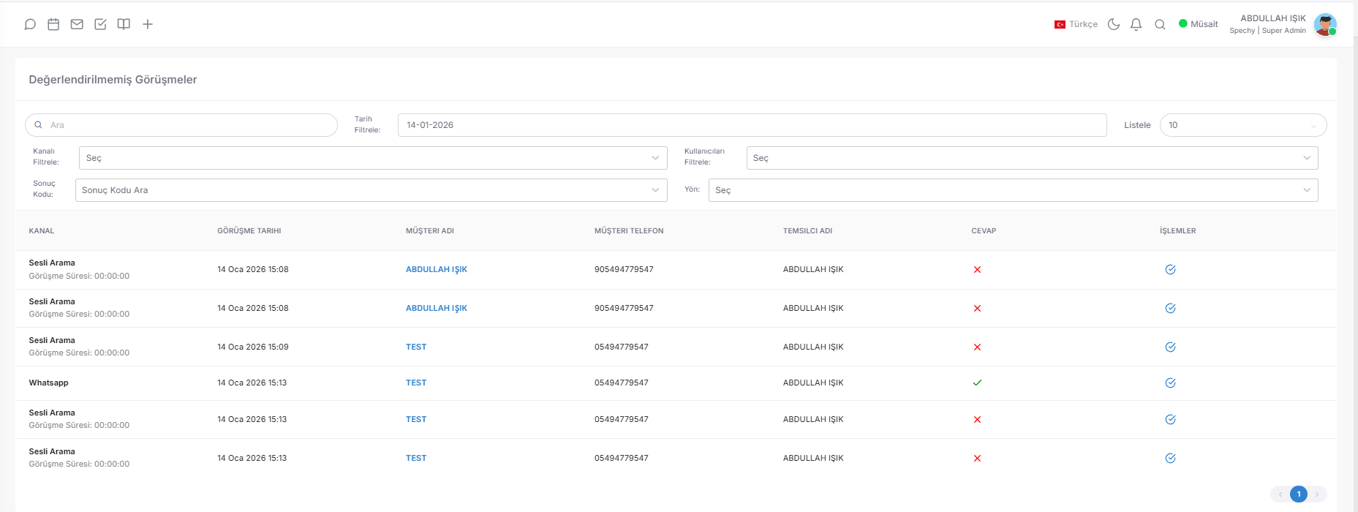Toggle dark mode moon icon
Screen dimensions: 1358x512
pos(1114,24)
